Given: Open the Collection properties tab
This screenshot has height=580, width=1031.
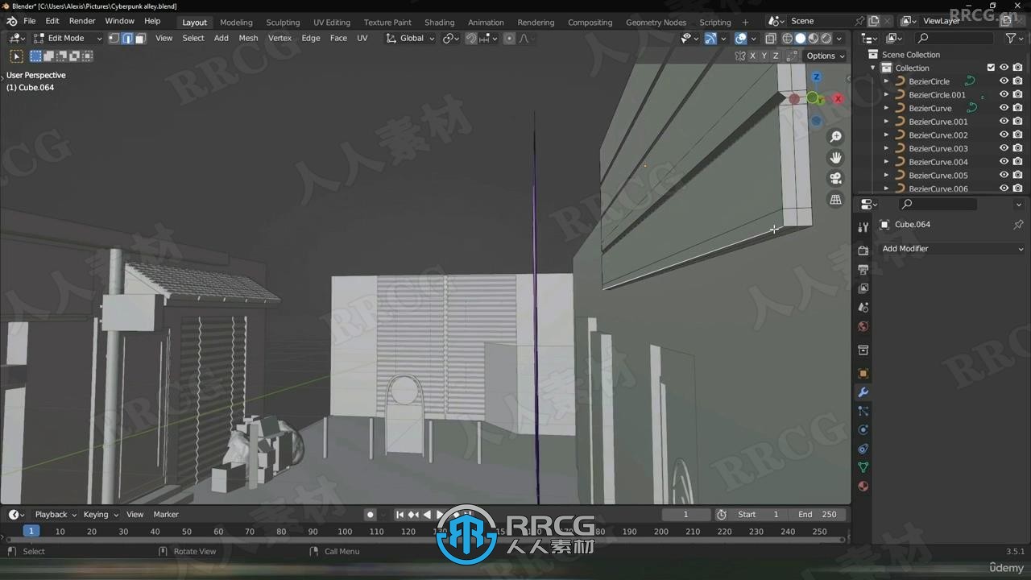Looking at the screenshot, I should click(x=863, y=350).
